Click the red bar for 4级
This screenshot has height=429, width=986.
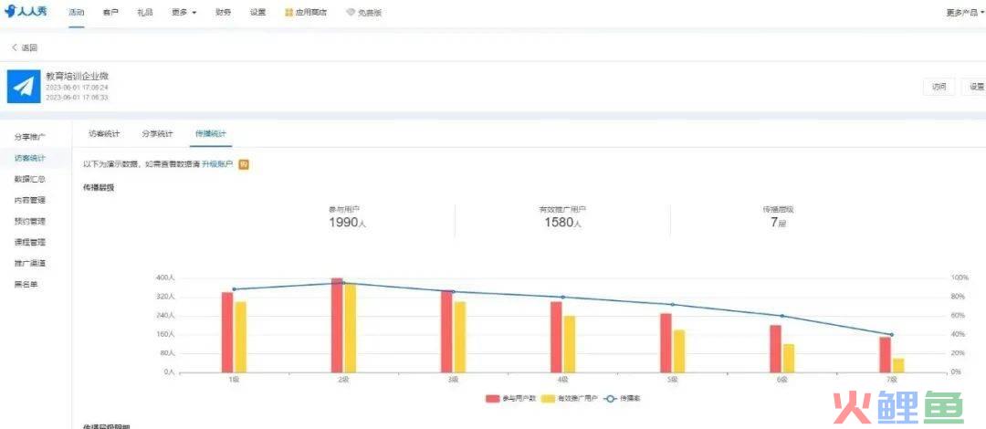click(557, 337)
